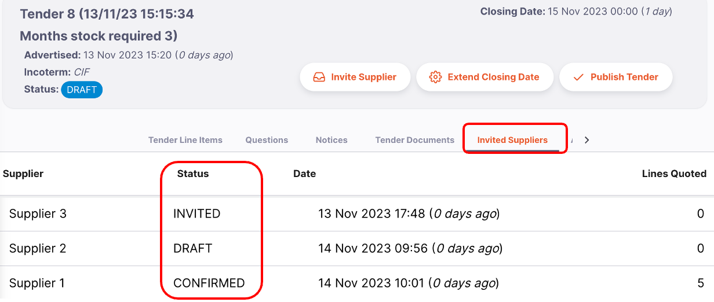Click the inbox icon on Invite Supplier

click(x=319, y=77)
